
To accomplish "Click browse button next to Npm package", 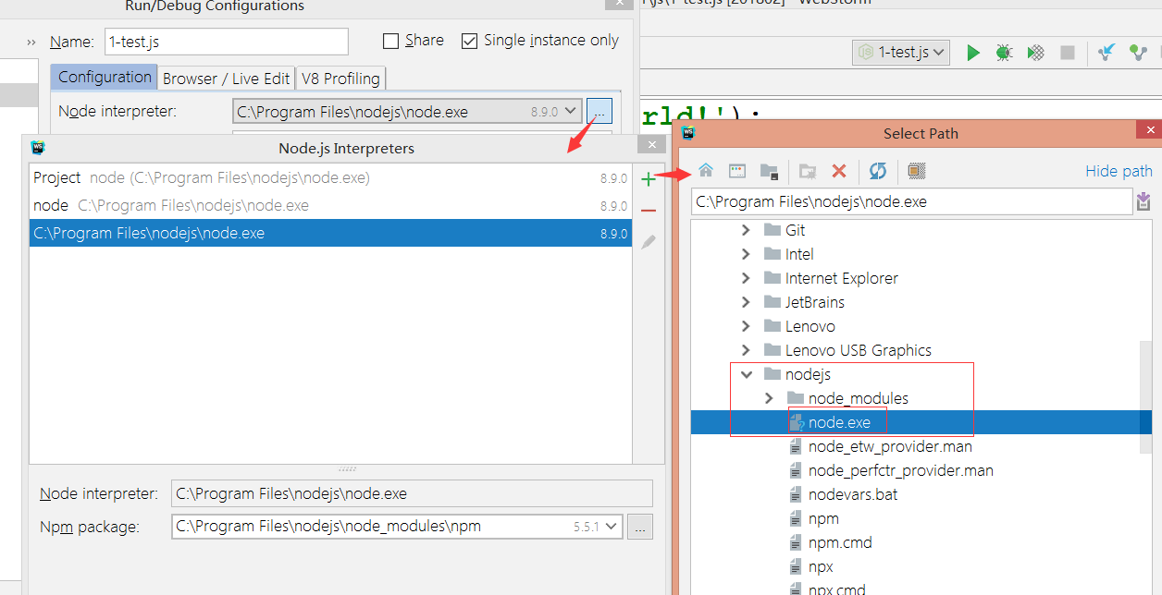I will (x=640, y=527).
